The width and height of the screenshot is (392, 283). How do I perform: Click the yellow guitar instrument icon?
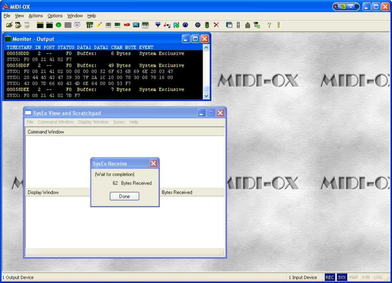coord(99,25)
